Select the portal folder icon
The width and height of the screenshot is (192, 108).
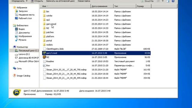44,41
